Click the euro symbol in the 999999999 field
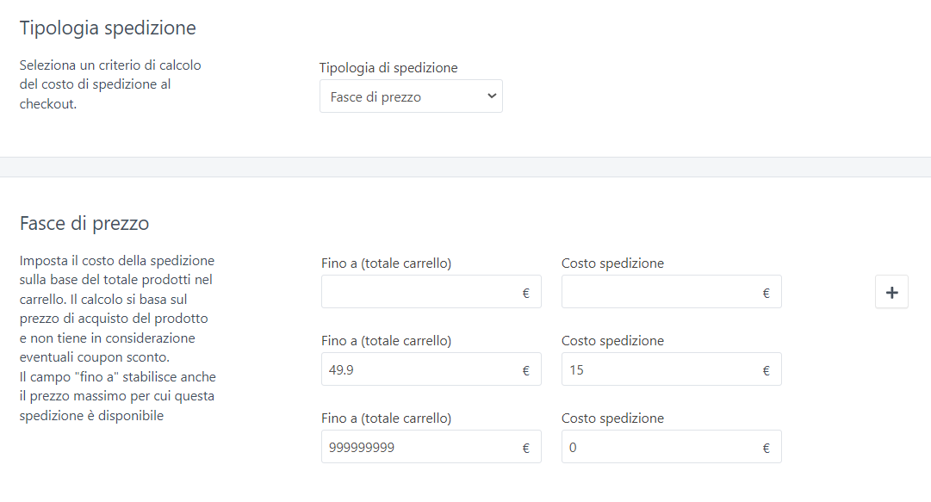Image resolution: width=931 pixels, height=502 pixels. click(525, 448)
